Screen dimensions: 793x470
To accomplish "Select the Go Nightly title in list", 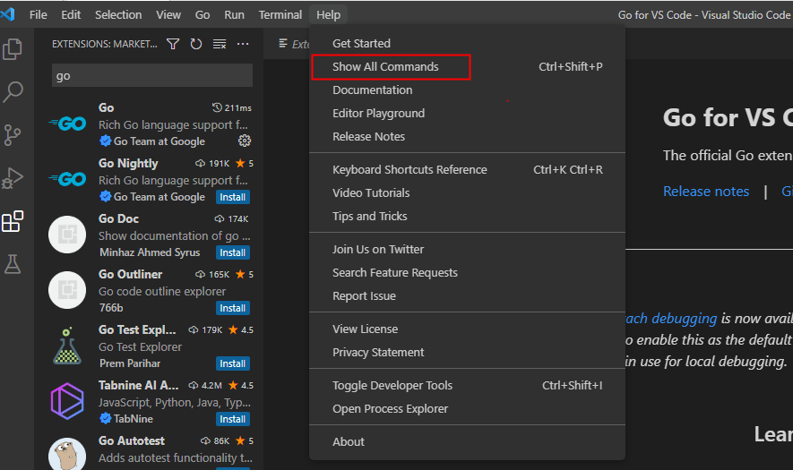I will [x=128, y=163].
